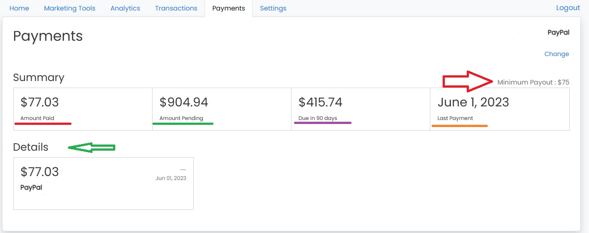
Task: Click the $904.94 Amount Pending value
Action: pos(184,102)
